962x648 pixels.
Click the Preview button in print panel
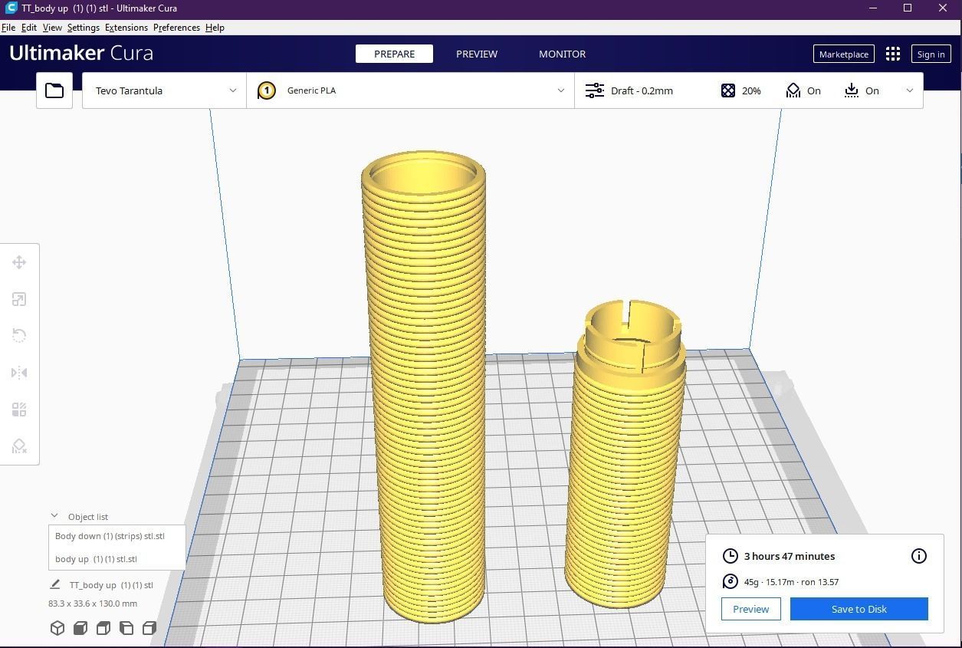click(750, 609)
